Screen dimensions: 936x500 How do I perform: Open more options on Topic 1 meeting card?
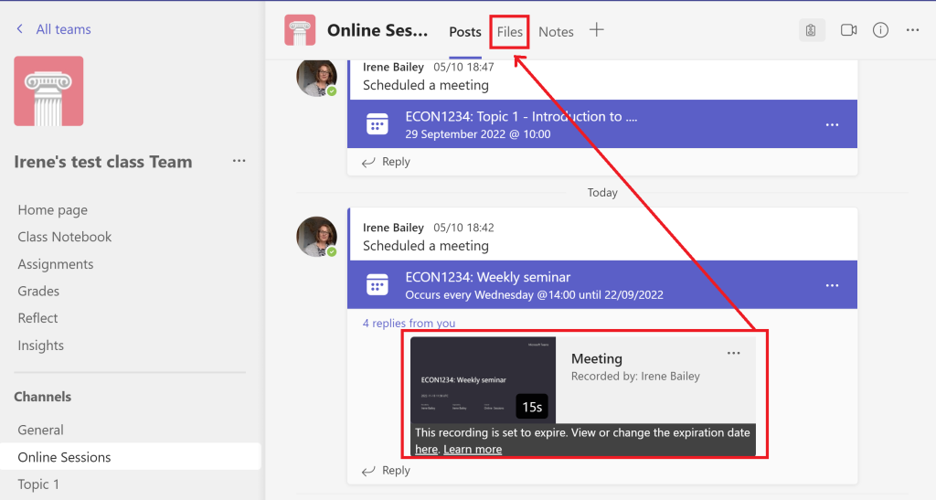pyautogui.click(x=832, y=124)
